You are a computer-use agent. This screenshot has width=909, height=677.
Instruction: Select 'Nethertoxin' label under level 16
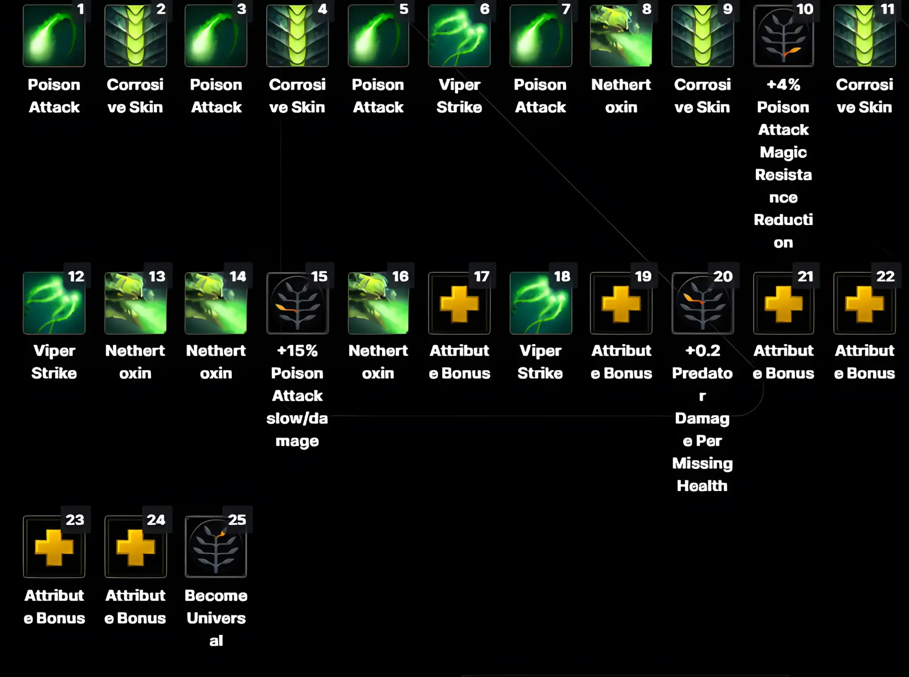point(379,362)
